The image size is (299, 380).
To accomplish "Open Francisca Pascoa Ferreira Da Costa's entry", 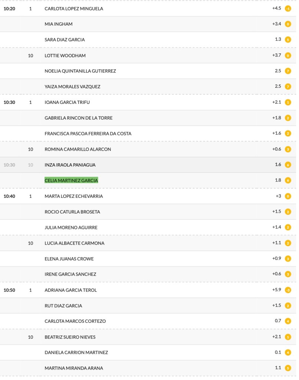I will (88, 134).
